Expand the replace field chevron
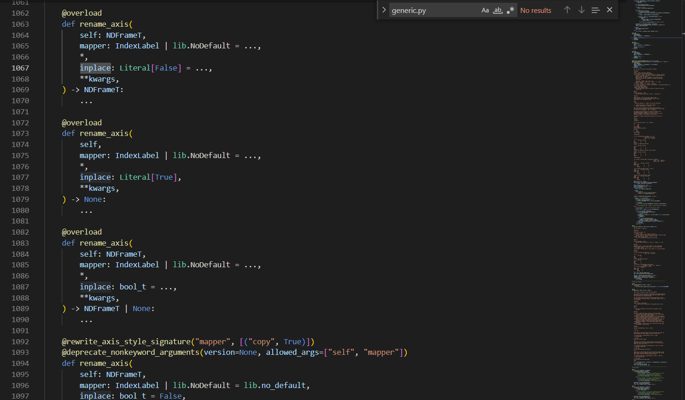 click(384, 10)
